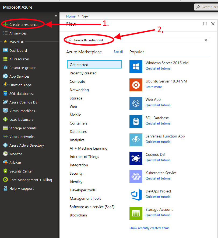Screen dimensions: 218x238
Task: Click the SQL databases icon in the sidebar
Action: [5, 93]
